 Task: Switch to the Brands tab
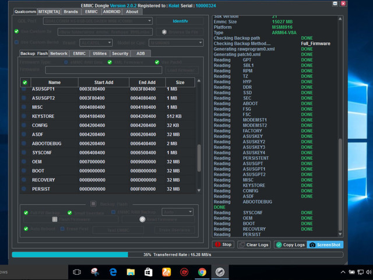71,12
